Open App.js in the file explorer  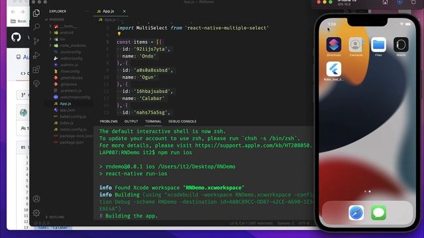point(66,104)
